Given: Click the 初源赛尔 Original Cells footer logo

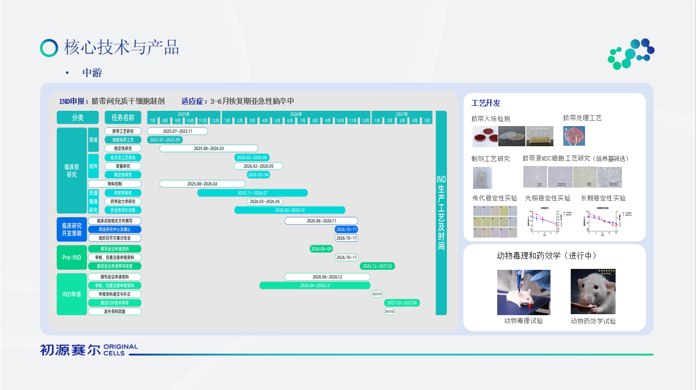Looking at the screenshot, I should point(89,350).
